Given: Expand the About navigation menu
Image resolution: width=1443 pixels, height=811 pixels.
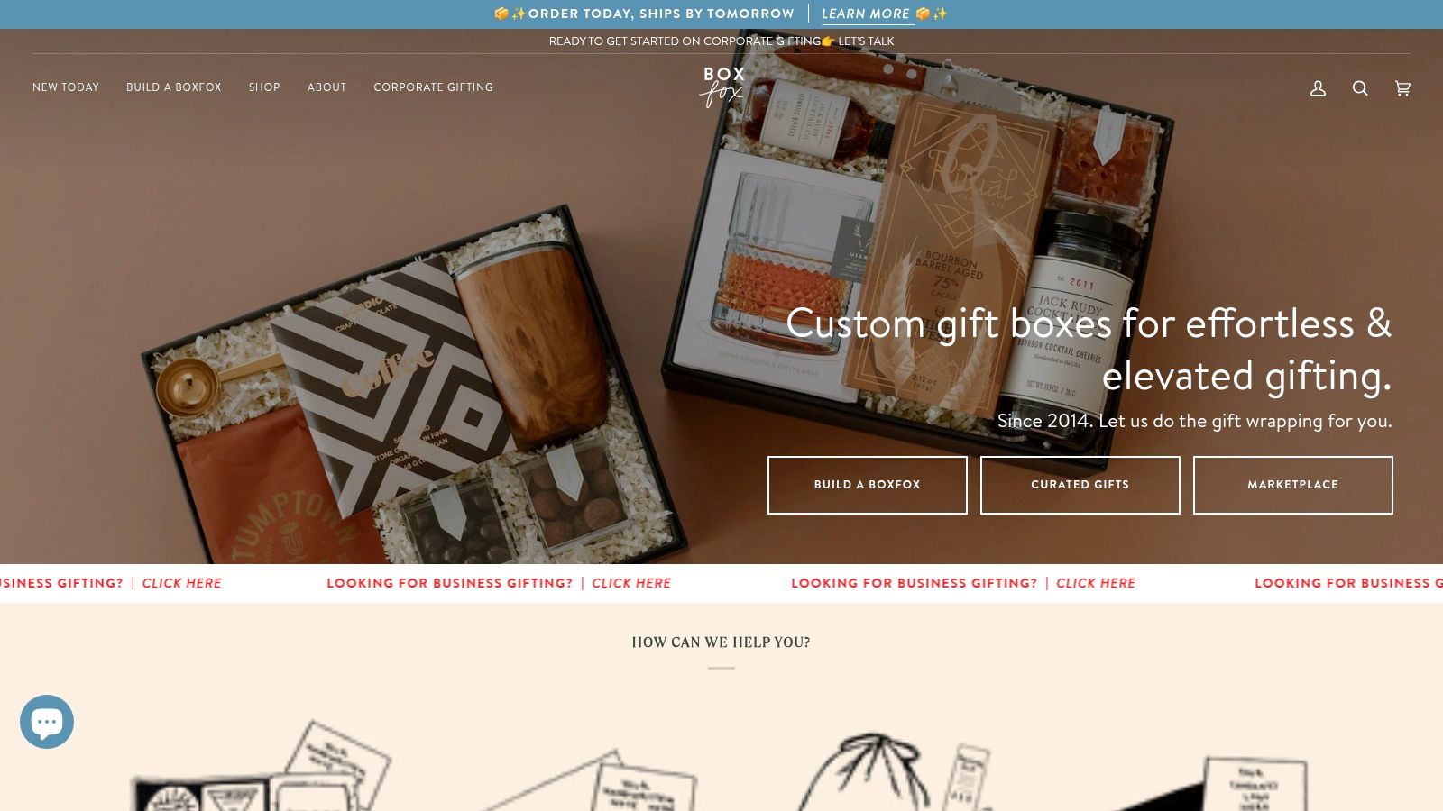Looking at the screenshot, I should point(326,87).
